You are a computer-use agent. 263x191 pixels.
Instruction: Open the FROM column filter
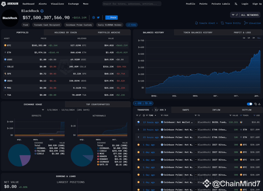162,115
